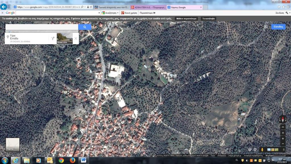Image resolution: width=291 pixels, height=164 pixels.
Task: Launch Firefox from the taskbar
Action: 72,160
